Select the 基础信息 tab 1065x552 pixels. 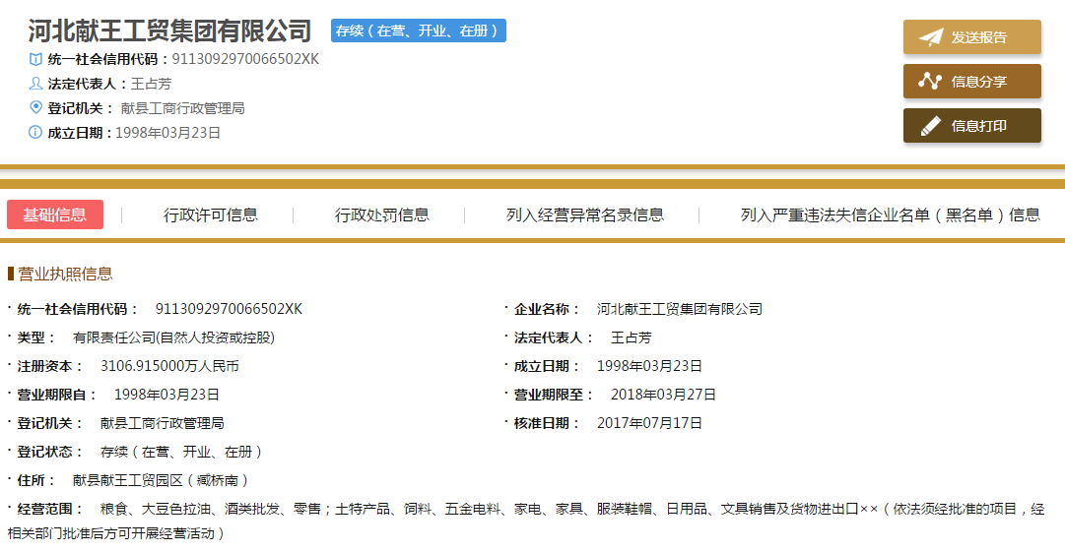pos(55,215)
